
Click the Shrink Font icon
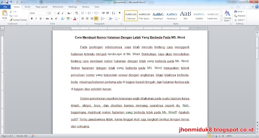point(63,13)
